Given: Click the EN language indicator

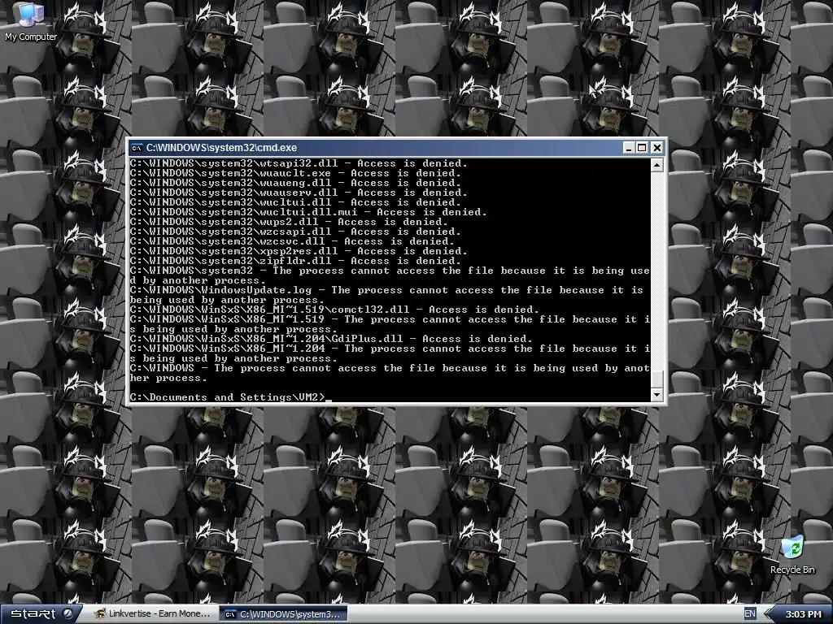Looking at the screenshot, I should click(x=749, y=614).
